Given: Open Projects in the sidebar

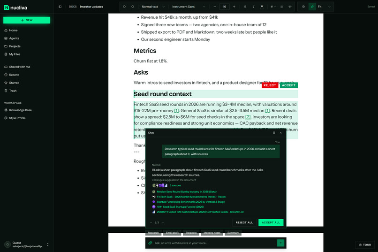Looking at the screenshot, I should pyautogui.click(x=15, y=46).
